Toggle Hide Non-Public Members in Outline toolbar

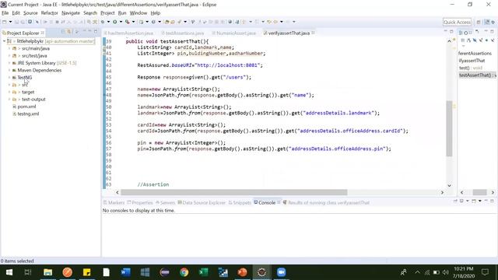(x=481, y=40)
